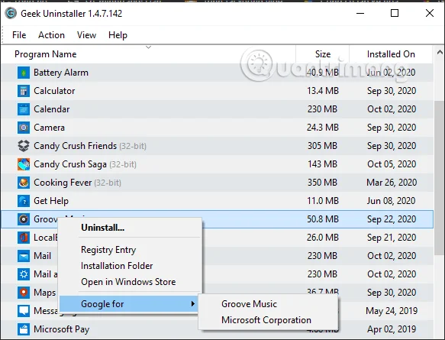Click the Microsoft Pay icon

coord(24,329)
